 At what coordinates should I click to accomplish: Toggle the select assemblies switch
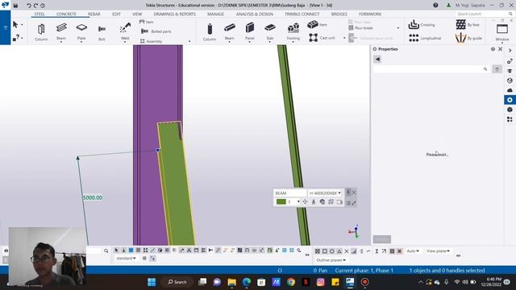285,251
